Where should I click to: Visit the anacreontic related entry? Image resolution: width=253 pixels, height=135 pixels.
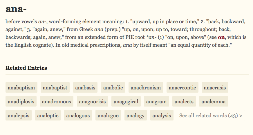point(182,87)
